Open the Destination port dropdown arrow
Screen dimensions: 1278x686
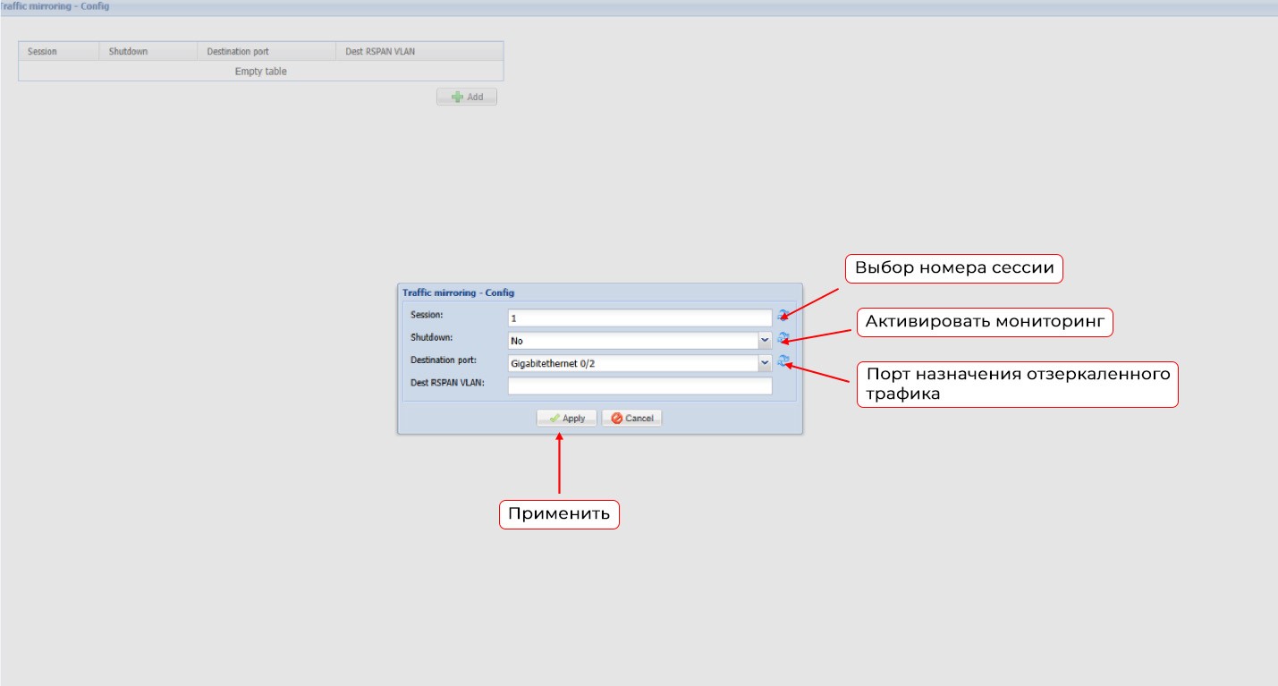[765, 363]
